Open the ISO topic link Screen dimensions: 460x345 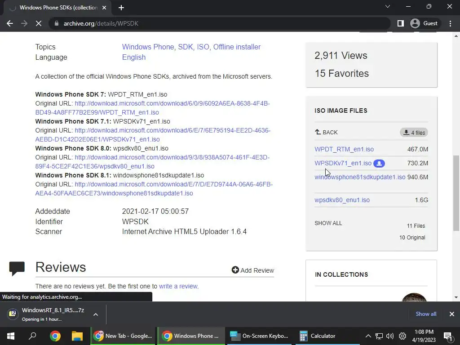203,47
